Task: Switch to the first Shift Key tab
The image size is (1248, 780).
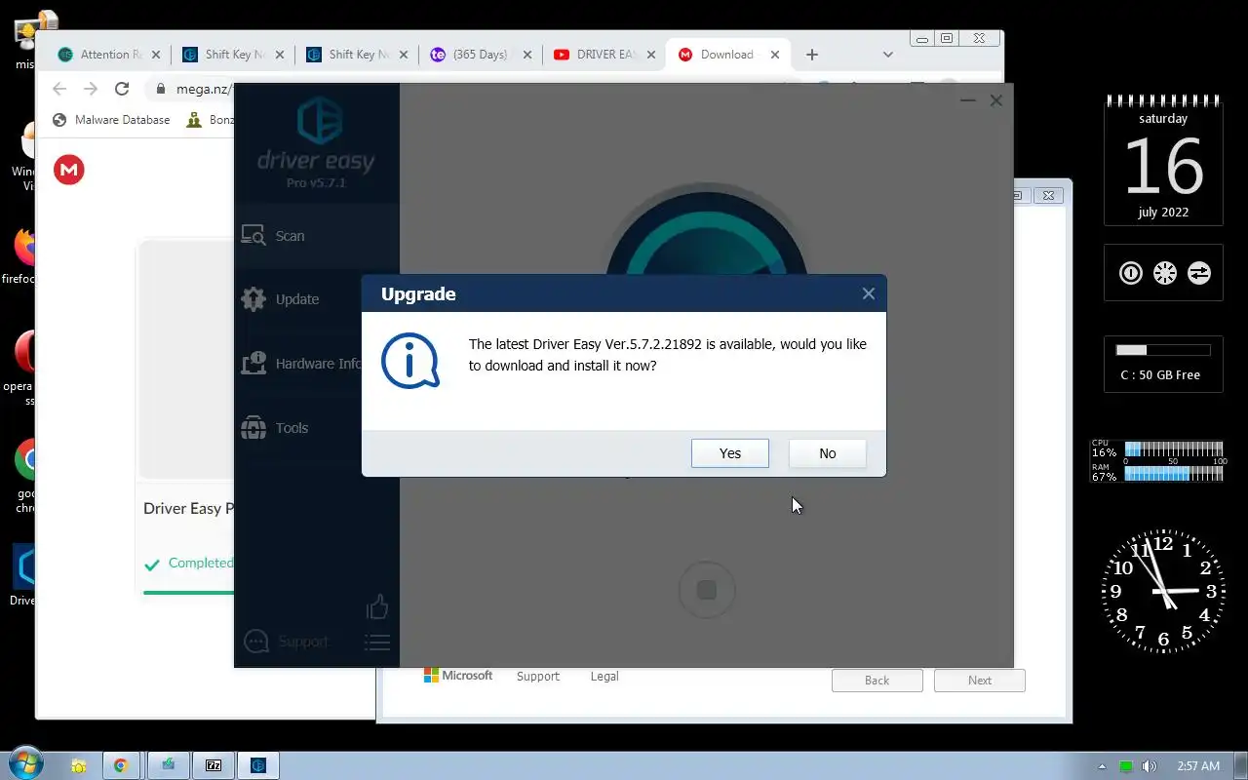Action: click(x=232, y=55)
